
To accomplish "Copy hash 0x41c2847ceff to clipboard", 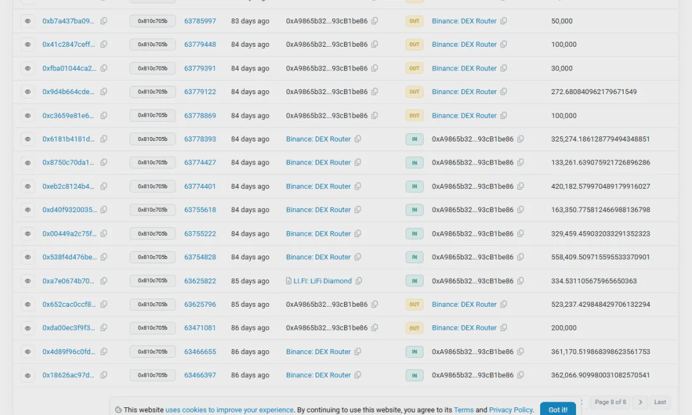I will (104, 44).
